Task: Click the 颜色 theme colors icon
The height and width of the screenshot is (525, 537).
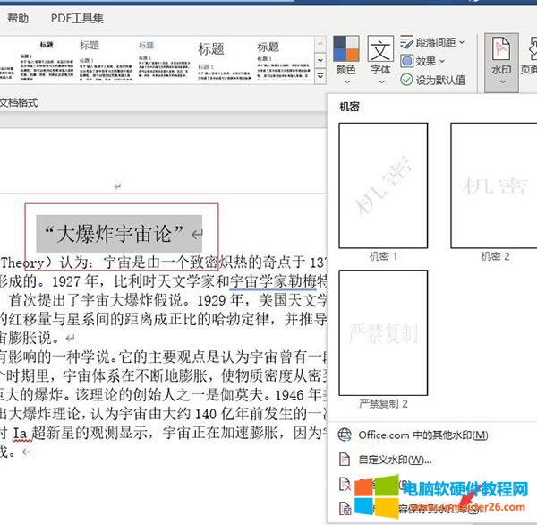Action: [345, 50]
